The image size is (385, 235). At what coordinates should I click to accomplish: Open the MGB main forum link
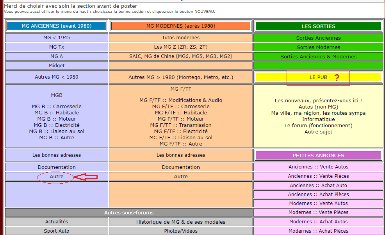[x=57, y=95]
